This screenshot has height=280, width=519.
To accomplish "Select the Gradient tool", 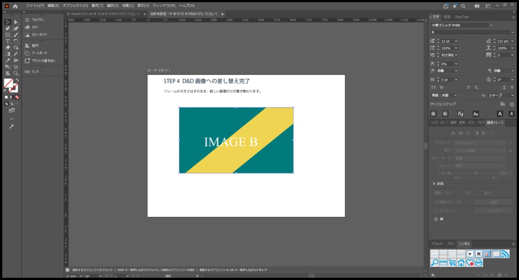I will (8, 54).
